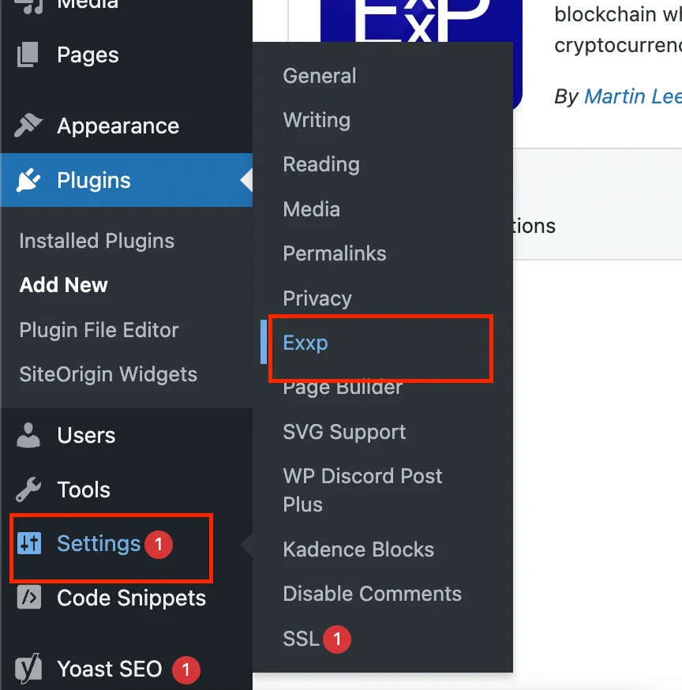
Task: Choose General in Settings flyout
Action: tap(320, 76)
